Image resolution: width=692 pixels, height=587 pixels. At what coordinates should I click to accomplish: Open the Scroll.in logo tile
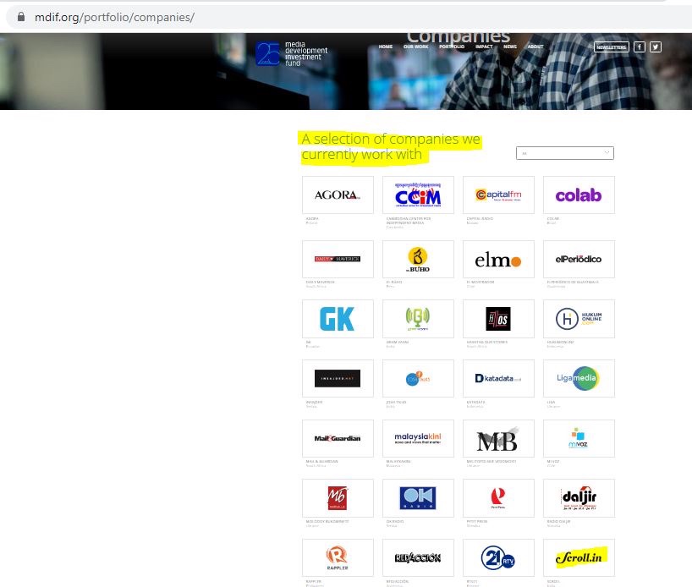pos(579,557)
